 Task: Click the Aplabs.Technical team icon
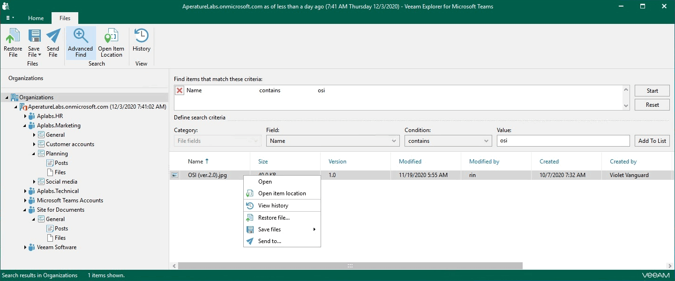tap(32, 191)
